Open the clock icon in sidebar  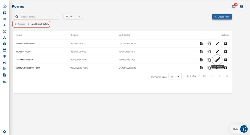(x=4, y=31)
